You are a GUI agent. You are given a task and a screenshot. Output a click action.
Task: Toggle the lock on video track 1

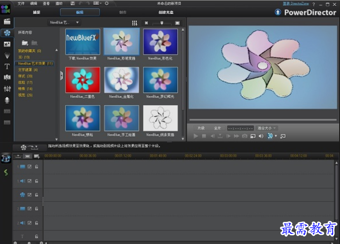point(37,167)
